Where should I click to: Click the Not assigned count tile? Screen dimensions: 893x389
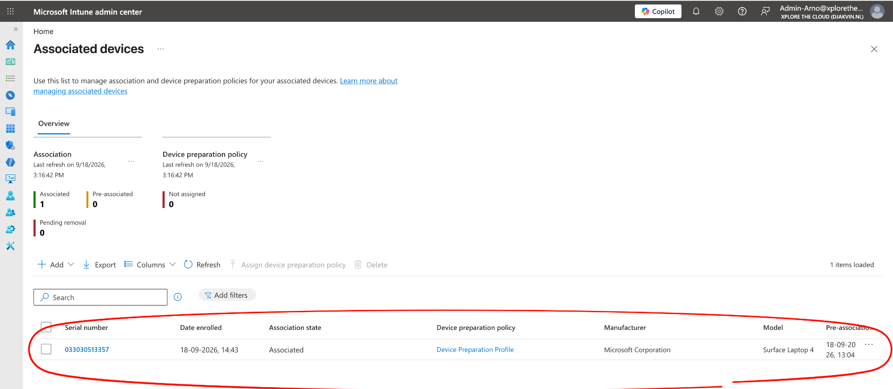click(184, 199)
